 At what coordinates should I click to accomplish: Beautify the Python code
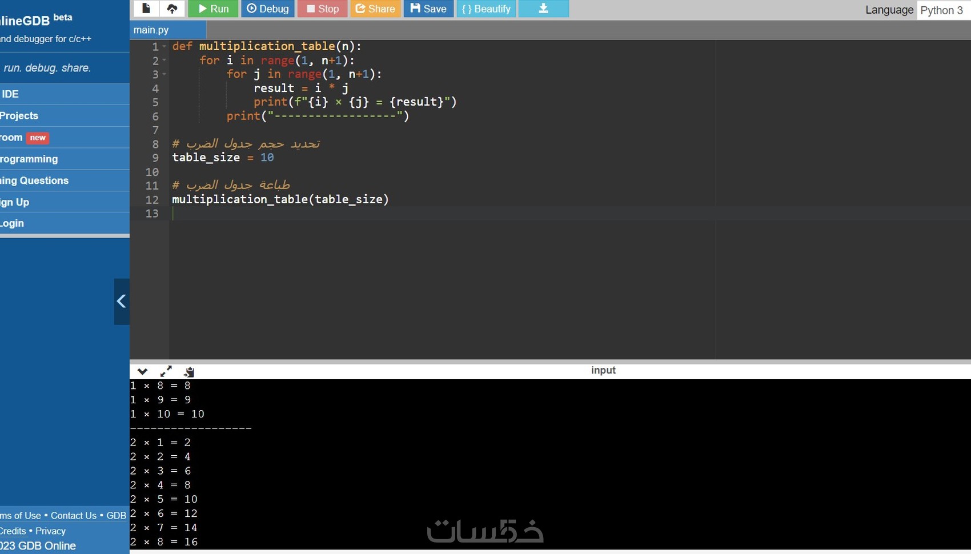pyautogui.click(x=485, y=9)
